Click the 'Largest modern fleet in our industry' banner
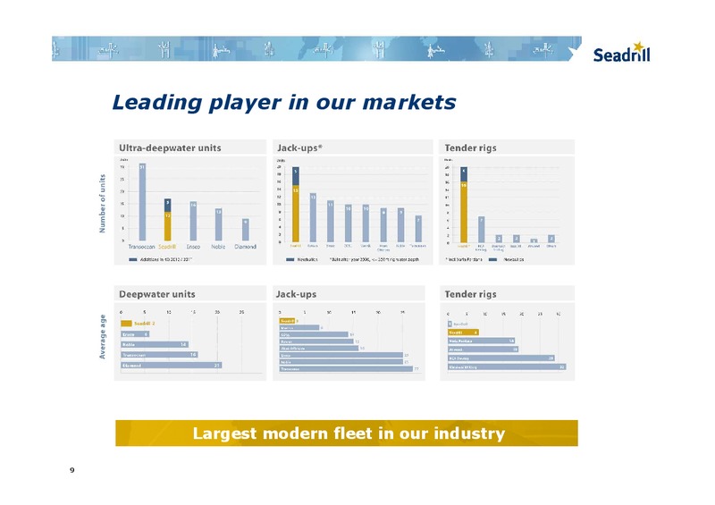The width and height of the screenshot is (715, 505). tap(347, 433)
